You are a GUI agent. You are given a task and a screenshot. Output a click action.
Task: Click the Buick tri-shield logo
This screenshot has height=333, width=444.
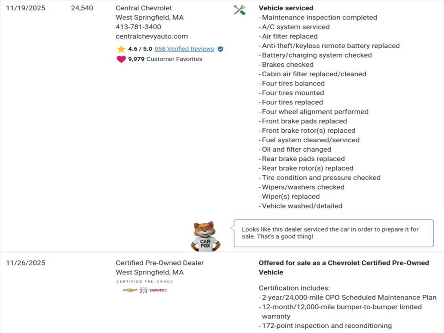[143, 290]
